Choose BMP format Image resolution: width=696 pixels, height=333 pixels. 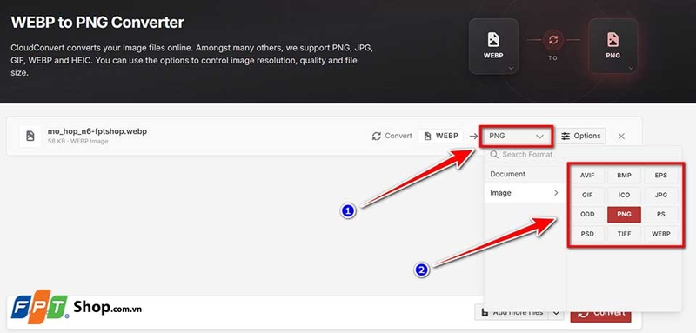pos(624,176)
